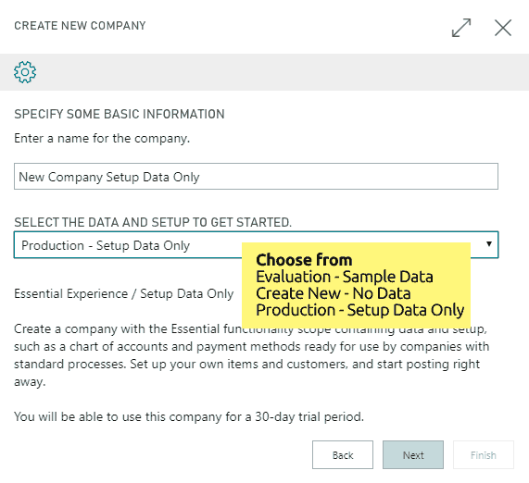Click 'Essential Experience / Setup Data Only' text
This screenshot has width=529, height=483.
click(x=124, y=294)
